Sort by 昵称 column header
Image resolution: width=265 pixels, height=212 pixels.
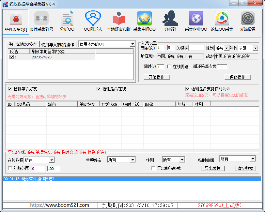pos(160,104)
